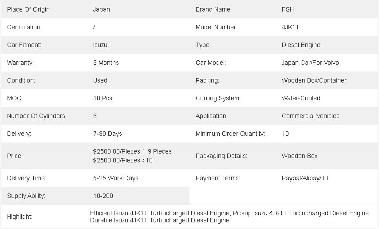Click the Brand Name FSH value
The height and width of the screenshot is (229, 379).
point(288,9)
